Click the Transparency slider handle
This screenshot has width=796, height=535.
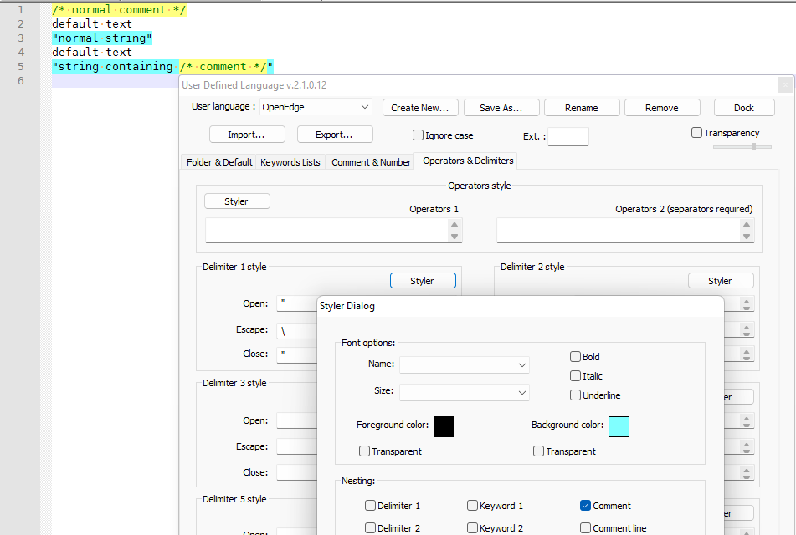(x=754, y=146)
